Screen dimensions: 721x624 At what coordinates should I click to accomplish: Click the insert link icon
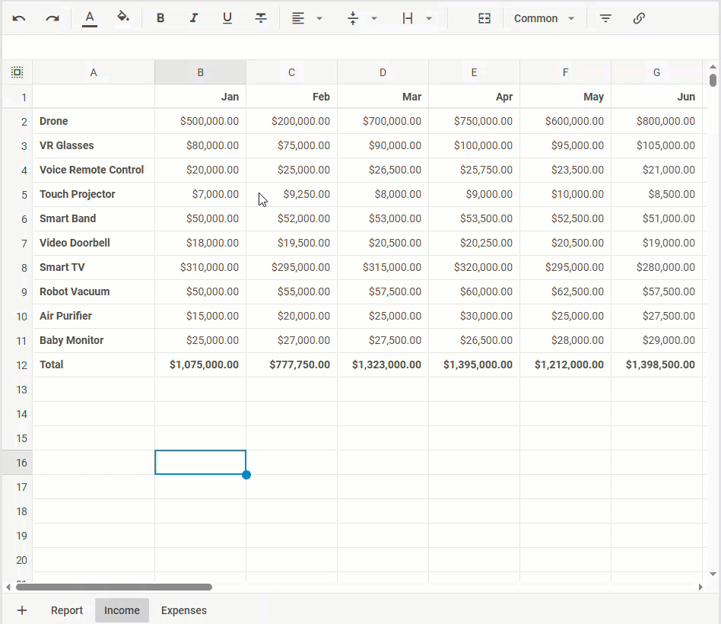639,18
